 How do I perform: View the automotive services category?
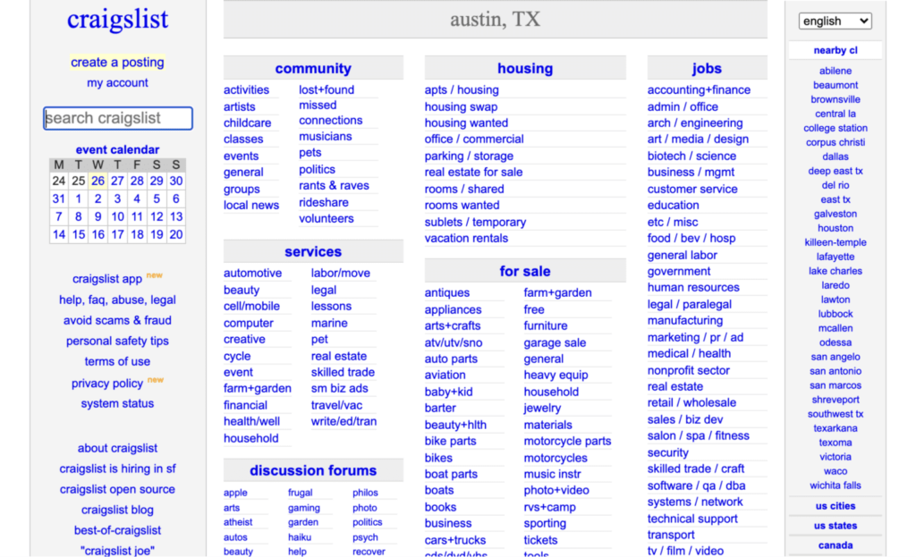[x=252, y=274]
